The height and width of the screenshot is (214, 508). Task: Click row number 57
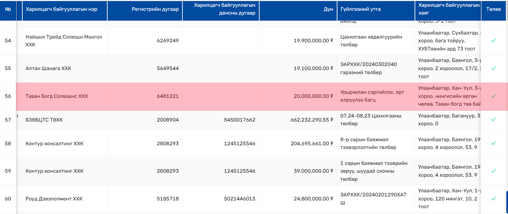click(x=8, y=120)
